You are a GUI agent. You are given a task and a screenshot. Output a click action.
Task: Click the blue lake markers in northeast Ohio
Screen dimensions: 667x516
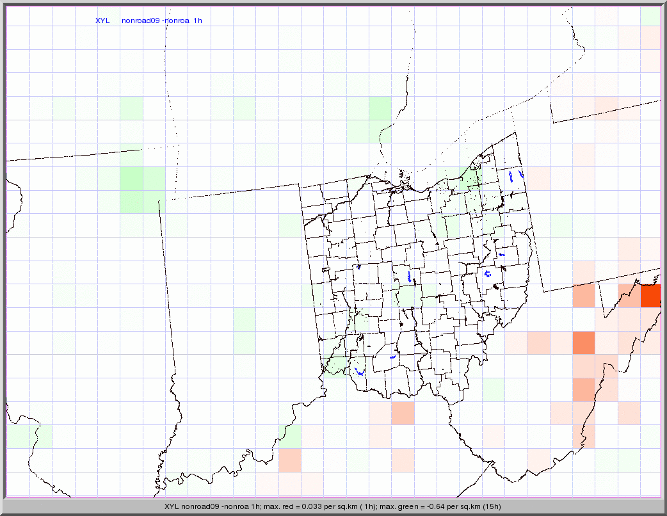tap(515, 175)
